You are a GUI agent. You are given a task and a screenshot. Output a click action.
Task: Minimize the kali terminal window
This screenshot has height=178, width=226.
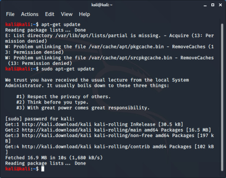tap(205, 5)
